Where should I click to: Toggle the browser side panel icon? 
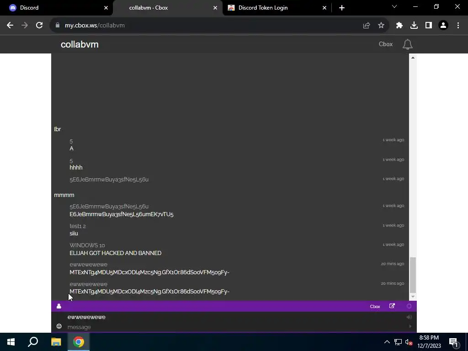pos(429,26)
